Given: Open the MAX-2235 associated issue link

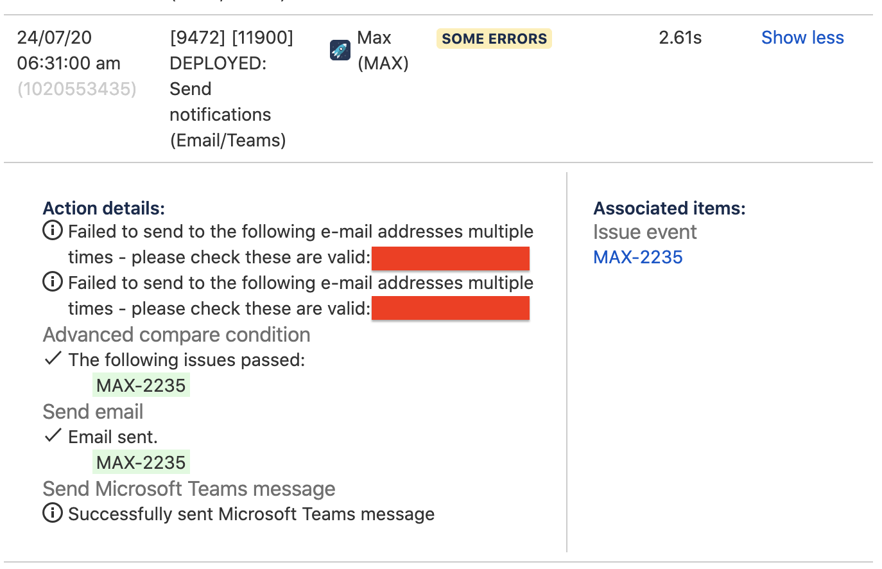Looking at the screenshot, I should (x=638, y=257).
